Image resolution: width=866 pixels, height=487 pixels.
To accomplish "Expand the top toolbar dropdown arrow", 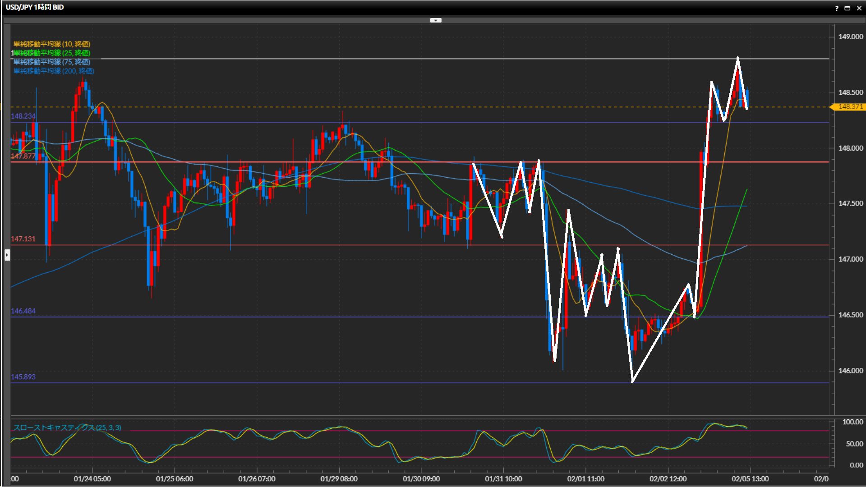I will [x=436, y=20].
